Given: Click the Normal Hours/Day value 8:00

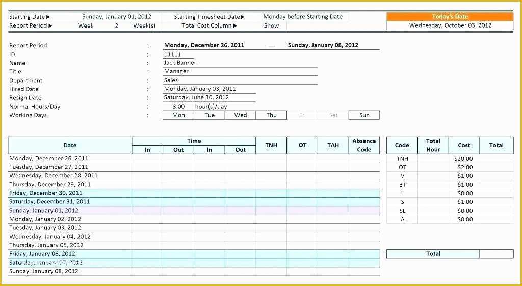Looking at the screenshot, I should pyautogui.click(x=178, y=107).
